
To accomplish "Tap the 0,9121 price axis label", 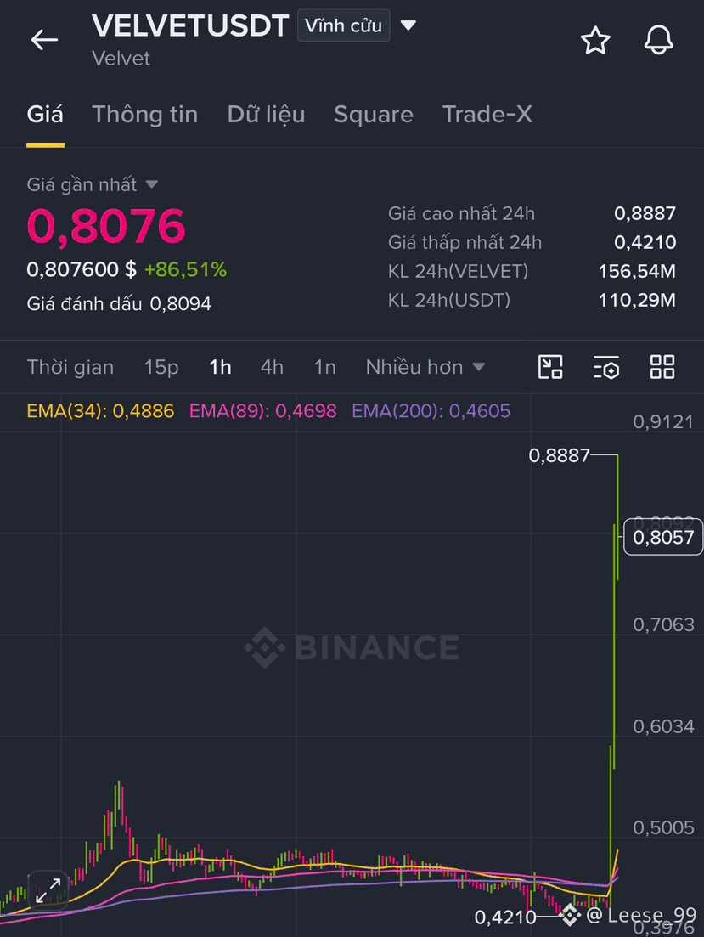I will pos(663,422).
